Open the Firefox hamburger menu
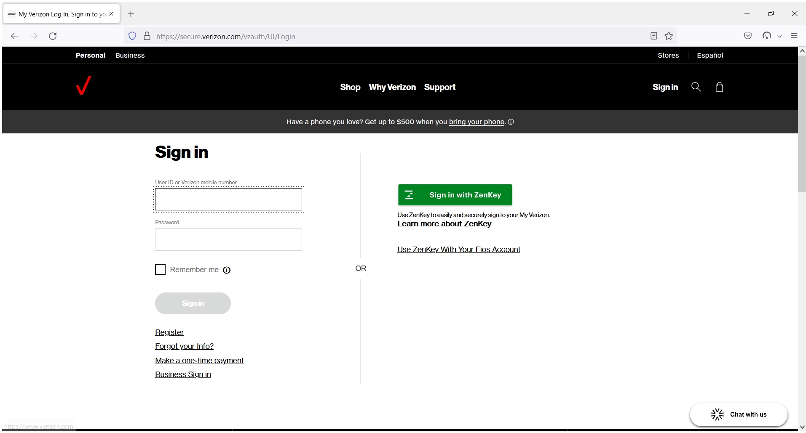The width and height of the screenshot is (806, 433). (795, 36)
